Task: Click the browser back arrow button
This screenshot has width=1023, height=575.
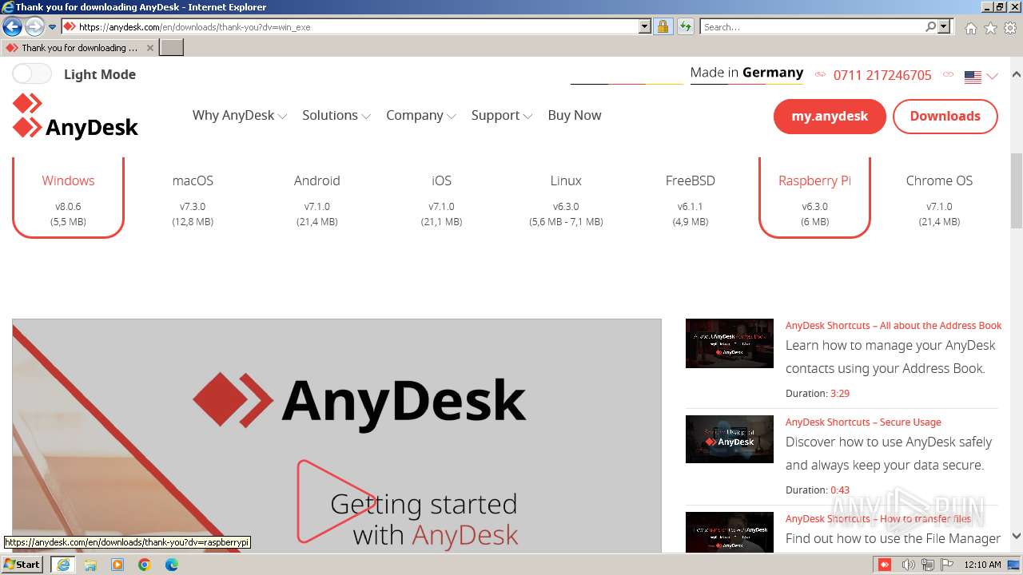Action: point(12,27)
